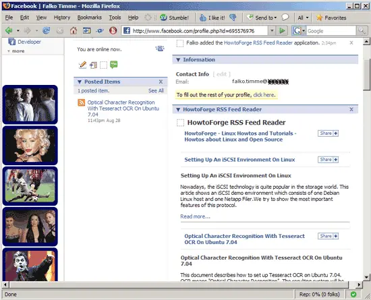The width and height of the screenshot is (371, 300).
Task: Click the Home icon in navigation toolbar
Action: 74,30
